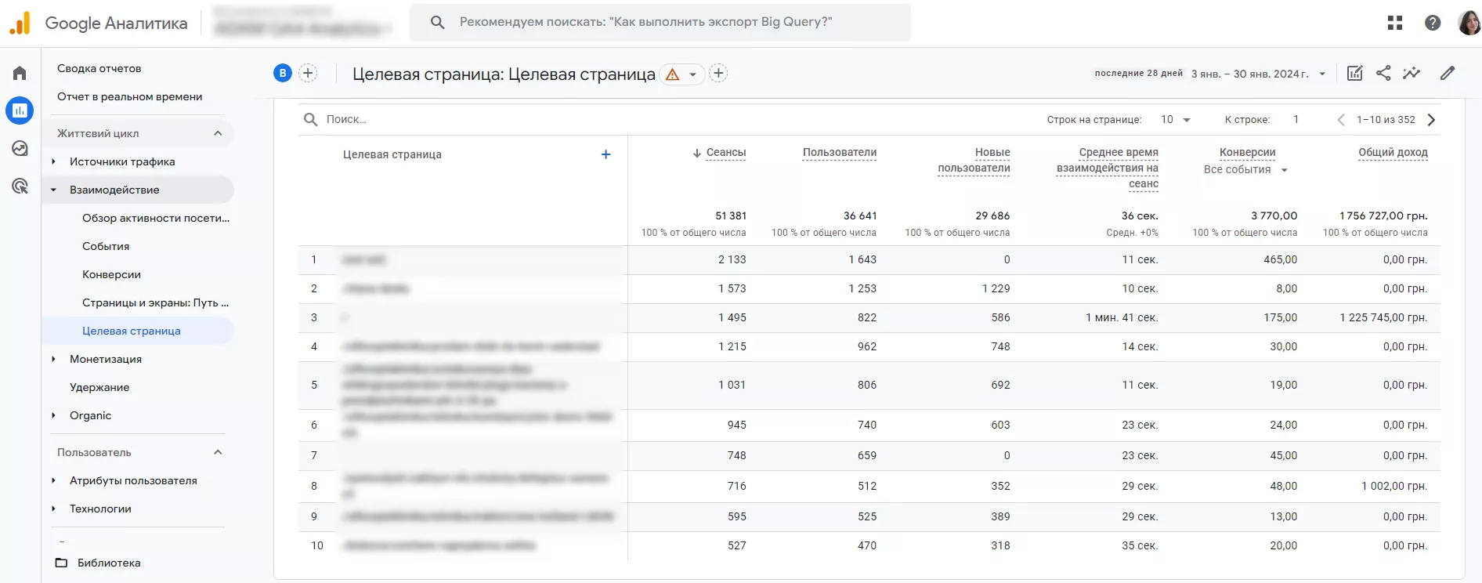Expand the Organic sidebar item
1482x583 pixels.
click(x=53, y=415)
